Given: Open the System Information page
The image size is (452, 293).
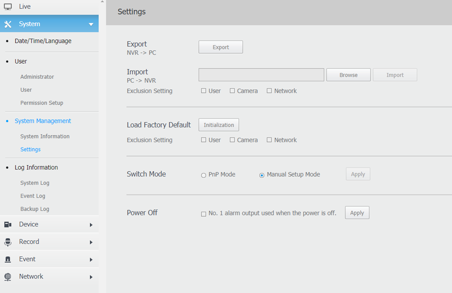Looking at the screenshot, I should point(45,136).
